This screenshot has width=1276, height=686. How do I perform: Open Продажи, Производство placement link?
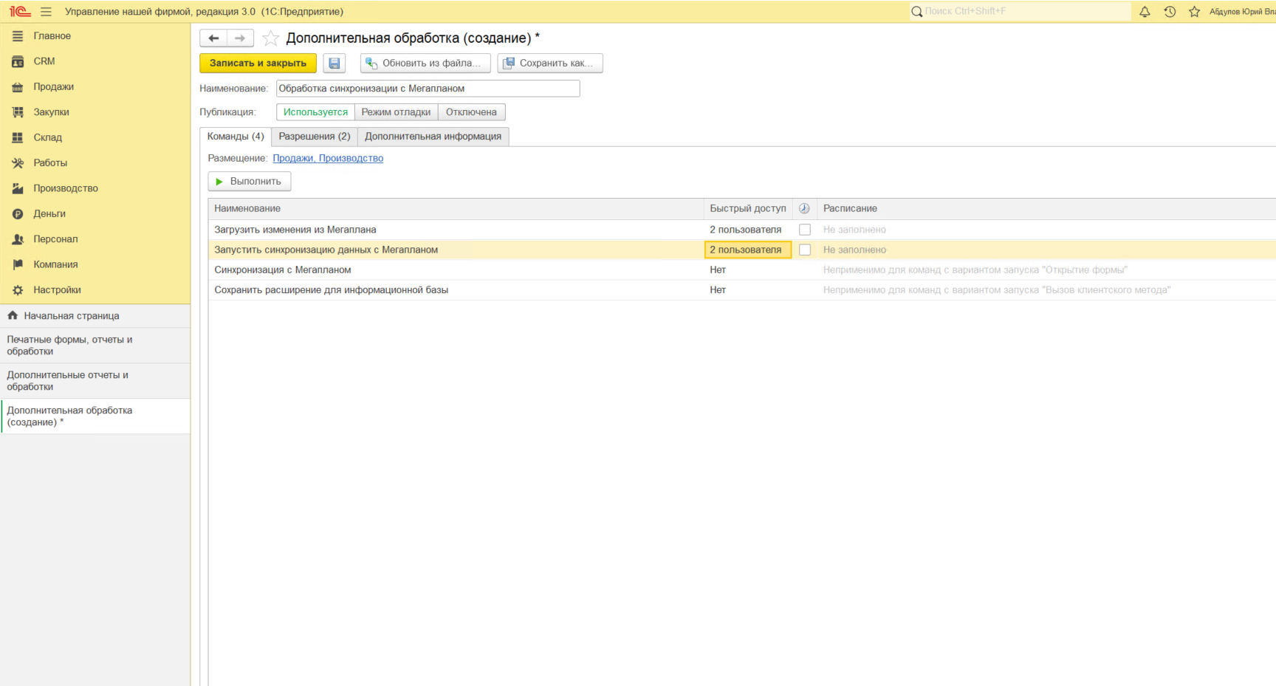[328, 158]
